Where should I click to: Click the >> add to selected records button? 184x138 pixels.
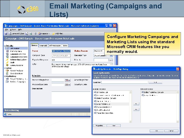tap(136, 104)
